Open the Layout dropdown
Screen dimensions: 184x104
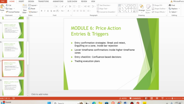33,5
